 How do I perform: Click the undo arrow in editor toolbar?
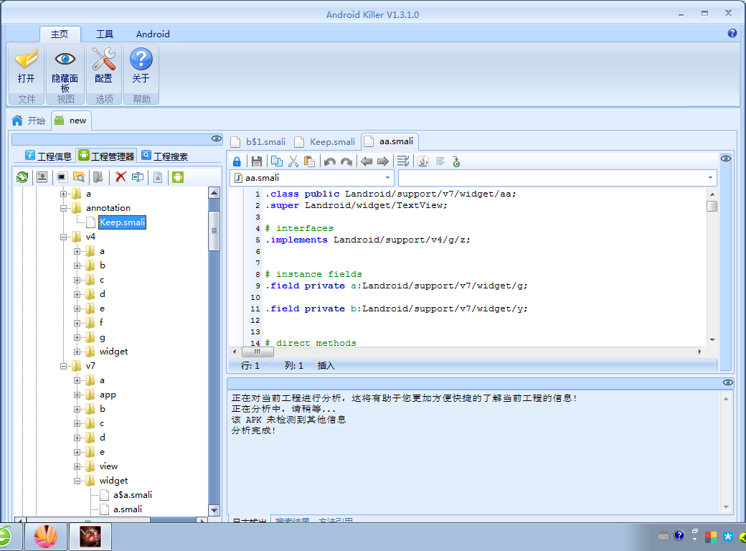329,161
